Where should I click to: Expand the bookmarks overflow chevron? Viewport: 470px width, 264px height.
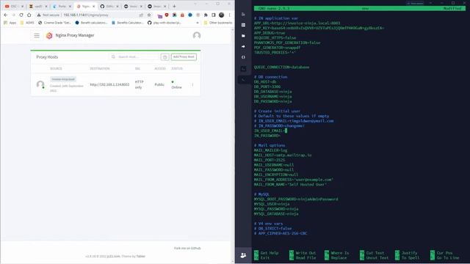click(x=198, y=23)
